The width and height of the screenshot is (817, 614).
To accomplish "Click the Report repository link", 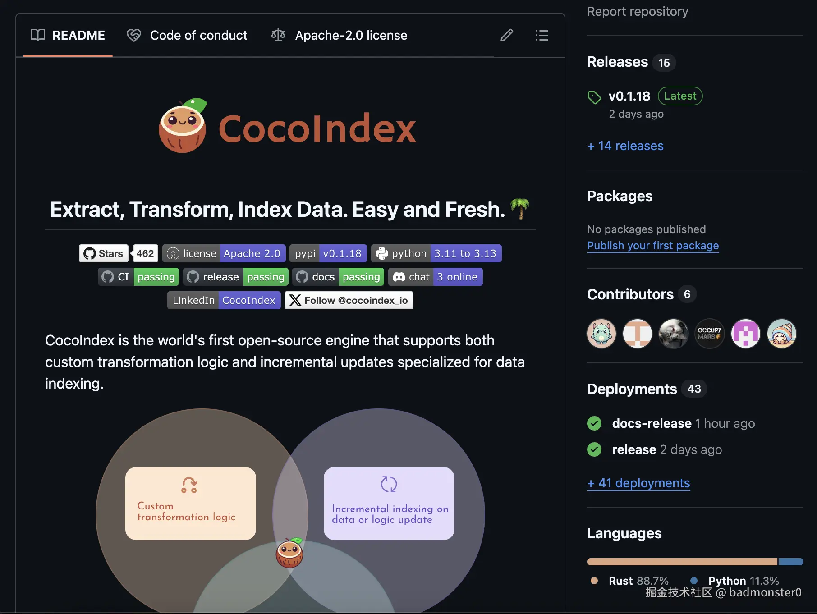I will (638, 11).
